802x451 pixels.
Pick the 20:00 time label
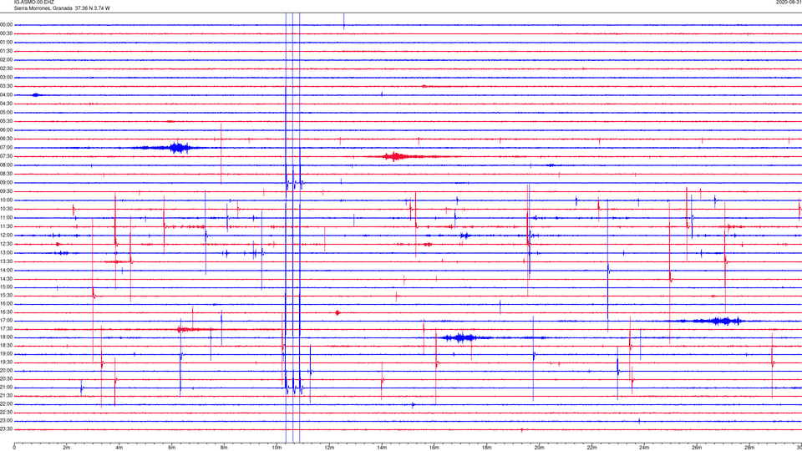pyautogui.click(x=6, y=371)
